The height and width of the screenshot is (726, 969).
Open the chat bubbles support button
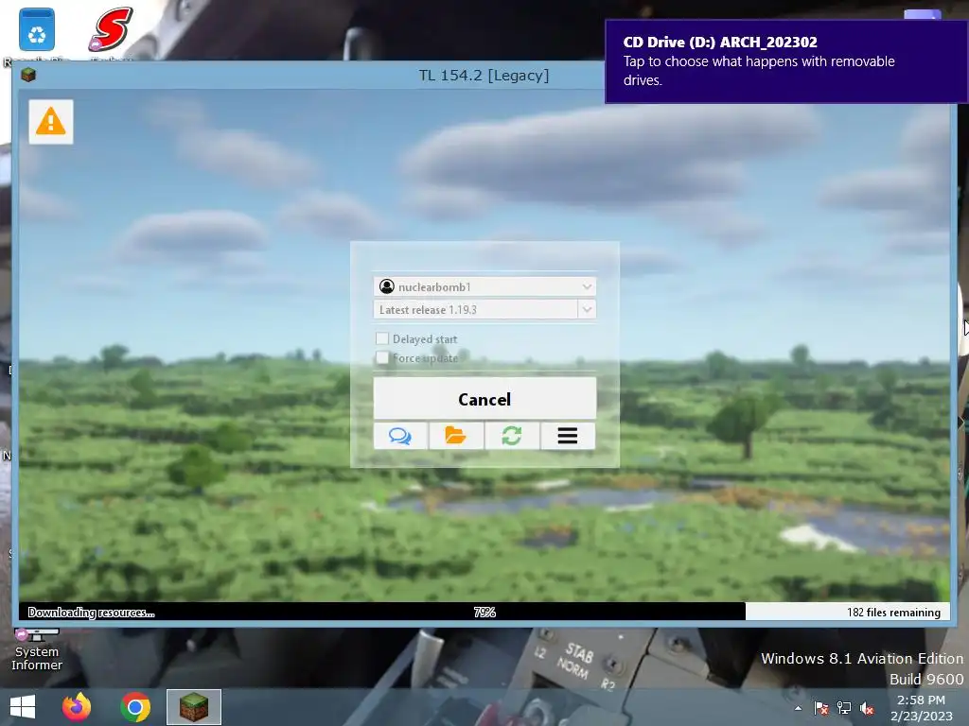(400, 436)
